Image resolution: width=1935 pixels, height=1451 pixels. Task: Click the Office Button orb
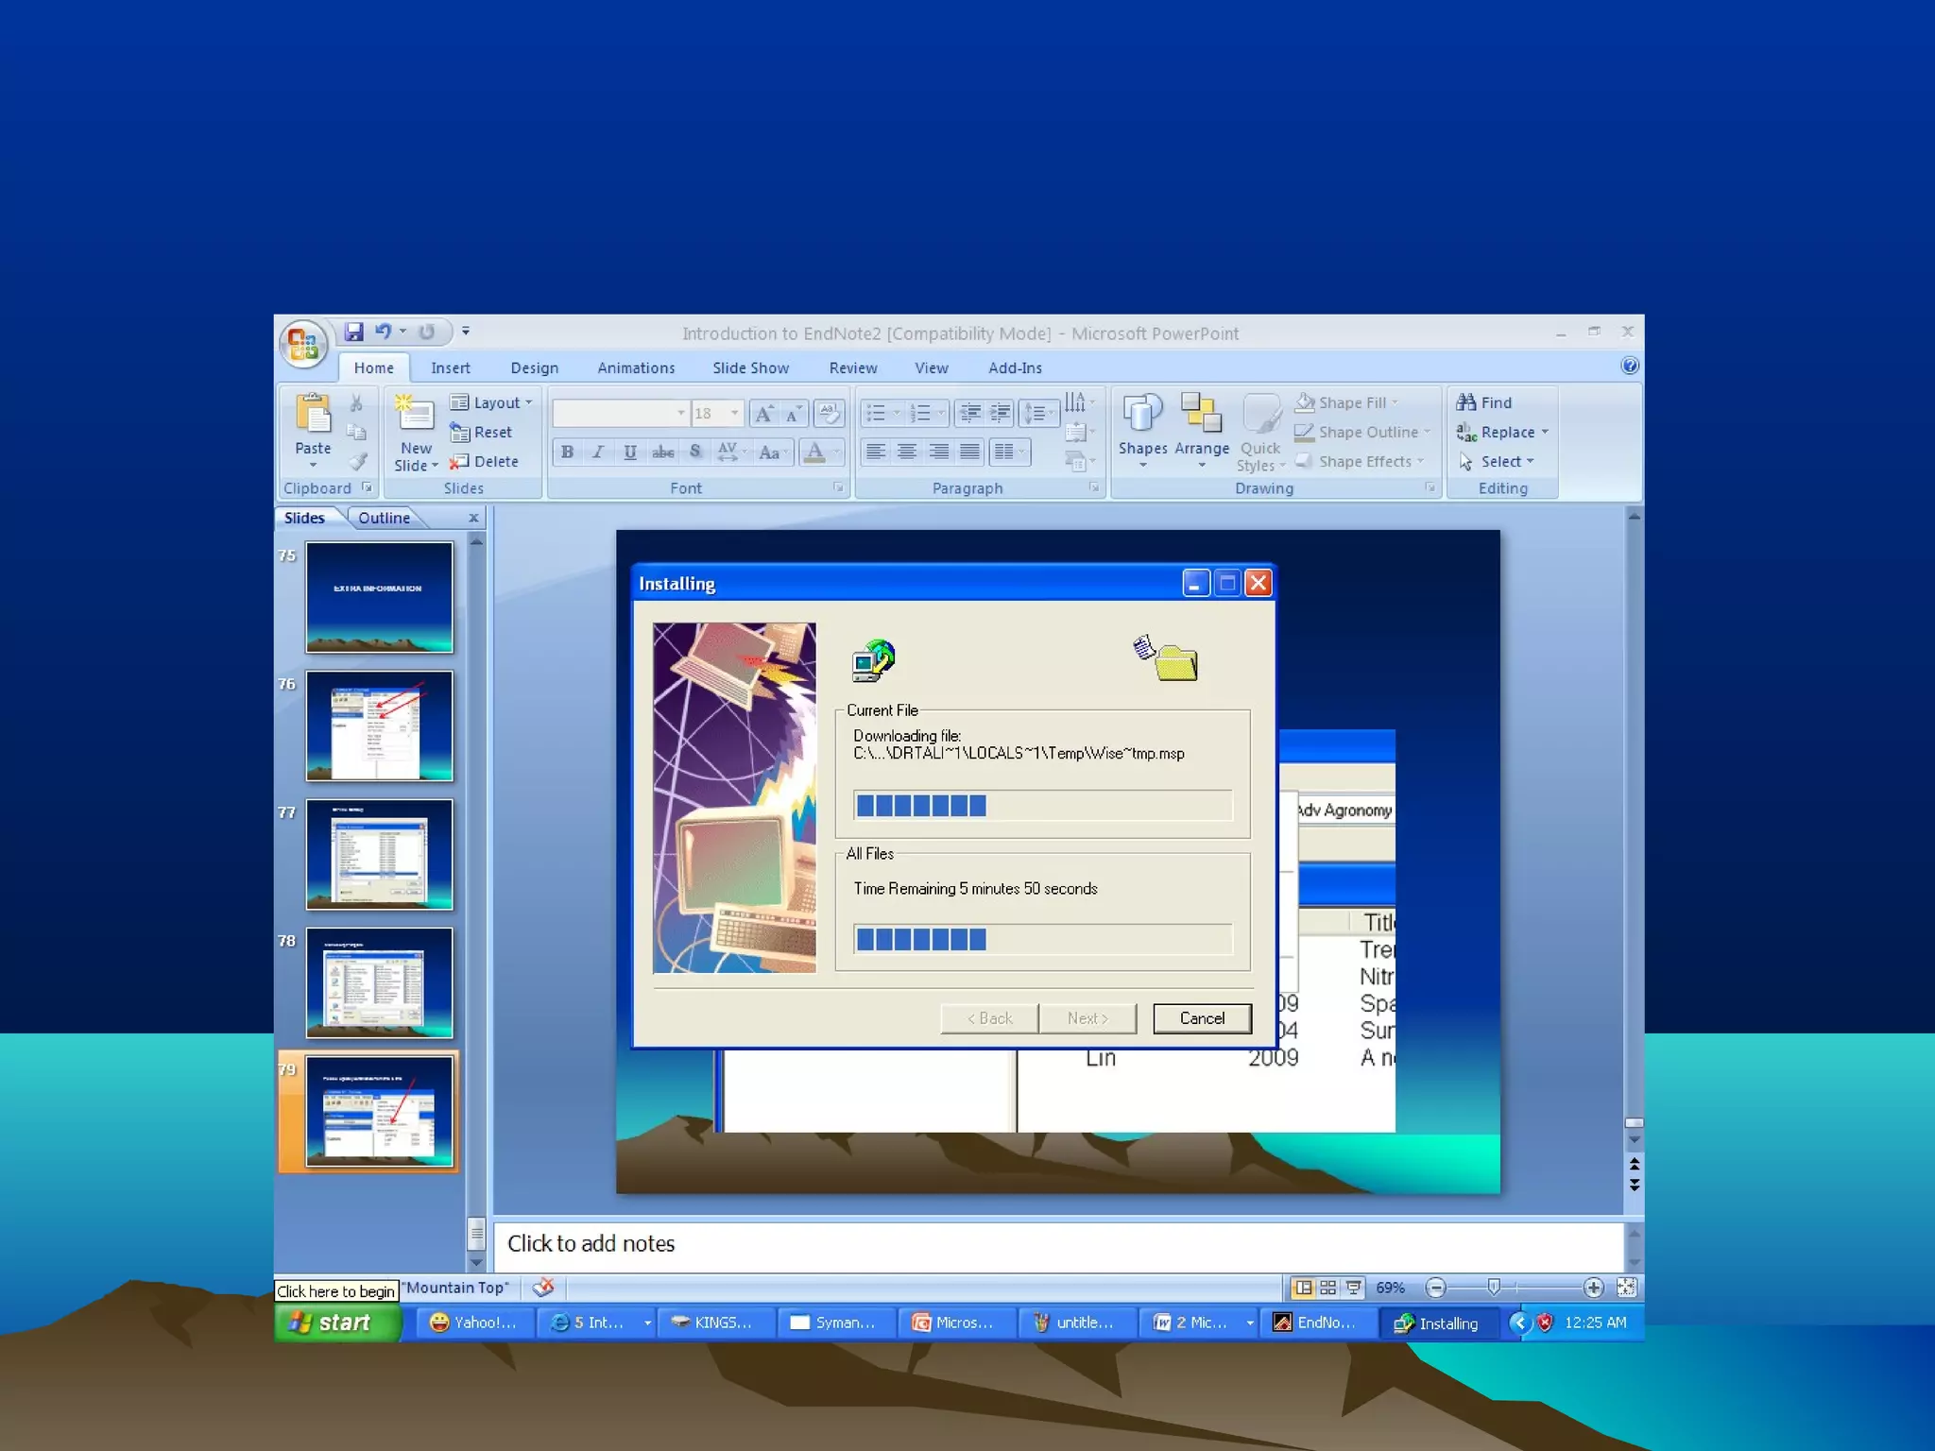(303, 343)
